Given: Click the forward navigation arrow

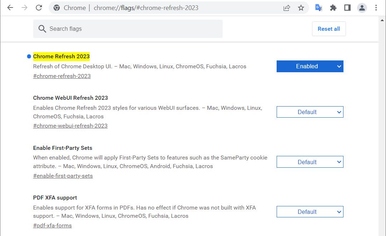Looking at the screenshot, I should pyautogui.click(x=24, y=8).
